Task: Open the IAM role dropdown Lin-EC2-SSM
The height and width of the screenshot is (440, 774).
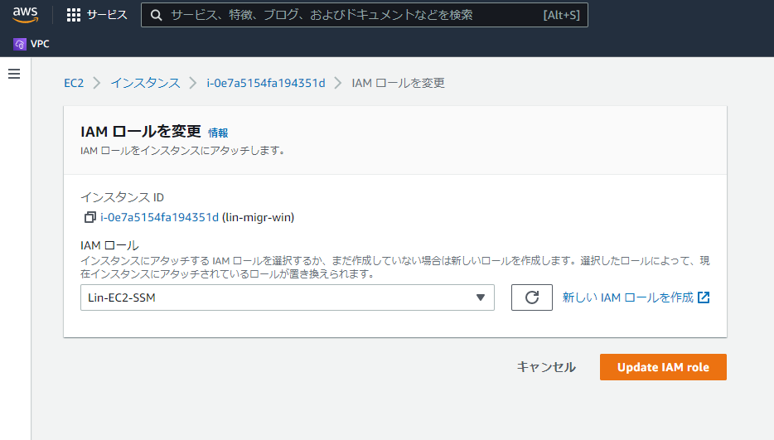Action: point(288,297)
